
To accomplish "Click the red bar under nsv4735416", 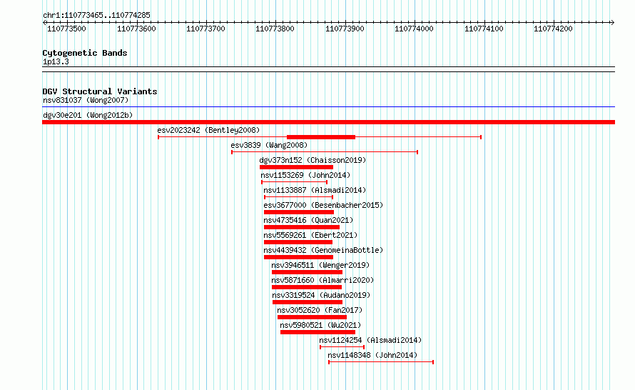I will pyautogui.click(x=301, y=227).
